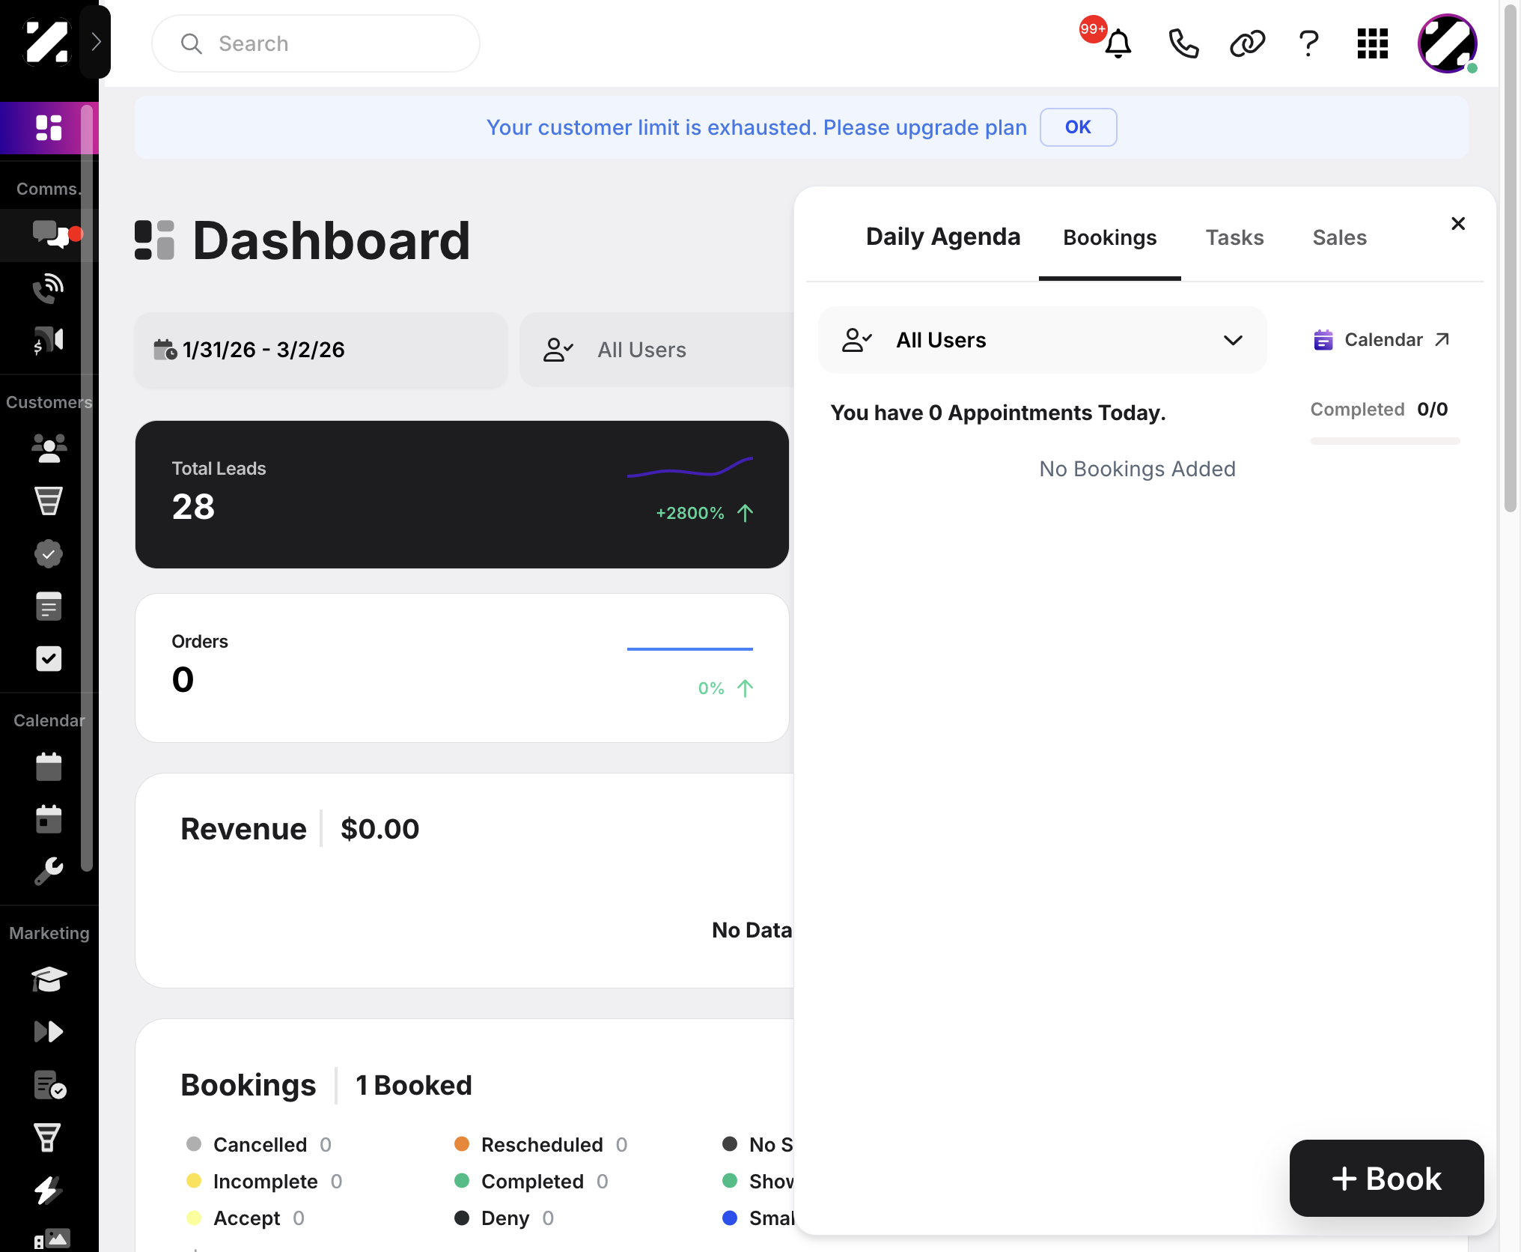Select the Dashboard icon in sidebar
This screenshot has height=1252, width=1521.
click(x=49, y=128)
